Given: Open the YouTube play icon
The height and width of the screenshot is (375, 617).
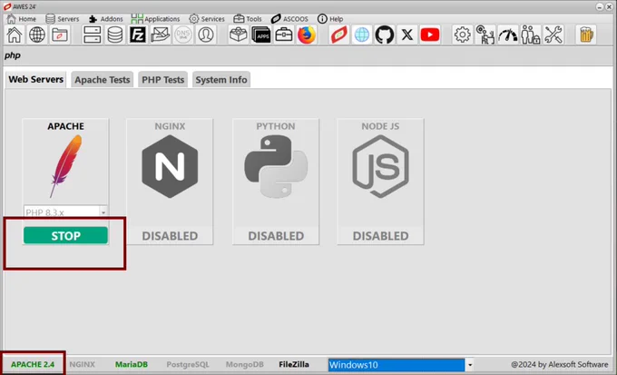Looking at the screenshot, I should (430, 35).
